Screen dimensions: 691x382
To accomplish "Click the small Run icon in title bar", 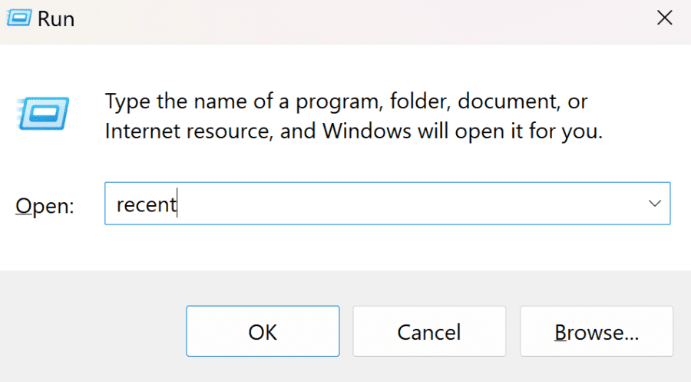I will pyautogui.click(x=19, y=18).
